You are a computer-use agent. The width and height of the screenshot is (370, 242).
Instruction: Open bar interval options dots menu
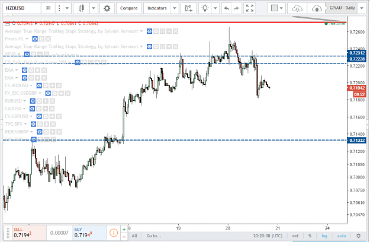59,8
